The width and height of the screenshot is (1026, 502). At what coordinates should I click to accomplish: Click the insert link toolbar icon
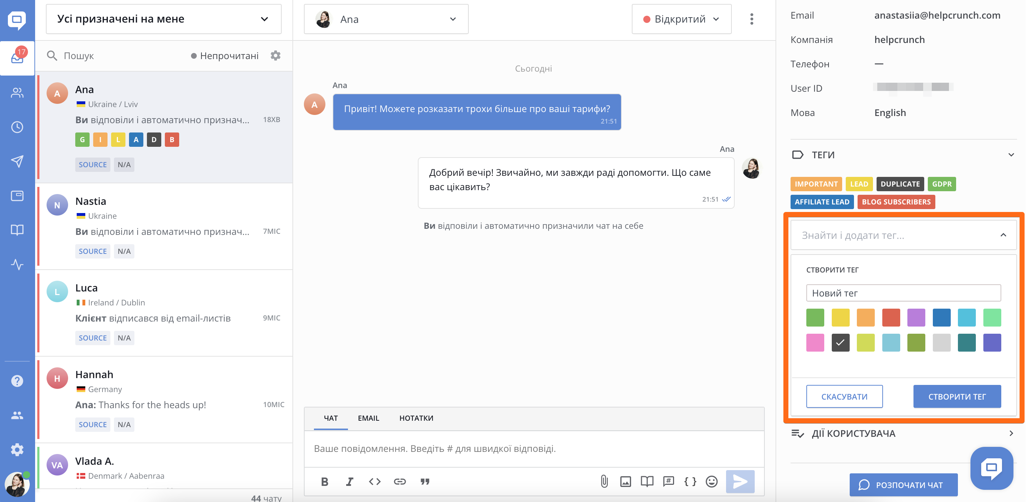click(400, 481)
